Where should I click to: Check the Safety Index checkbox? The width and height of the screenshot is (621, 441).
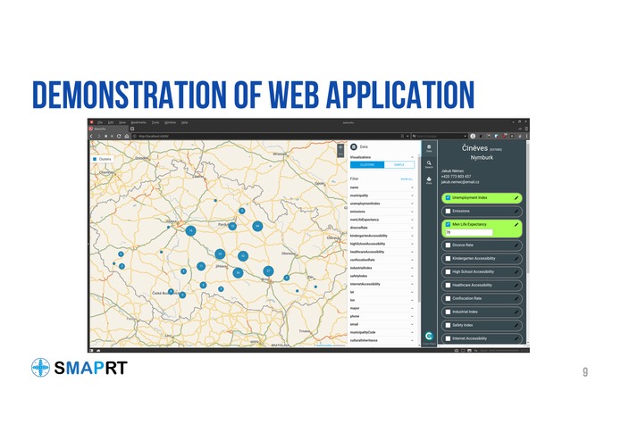coord(448,326)
